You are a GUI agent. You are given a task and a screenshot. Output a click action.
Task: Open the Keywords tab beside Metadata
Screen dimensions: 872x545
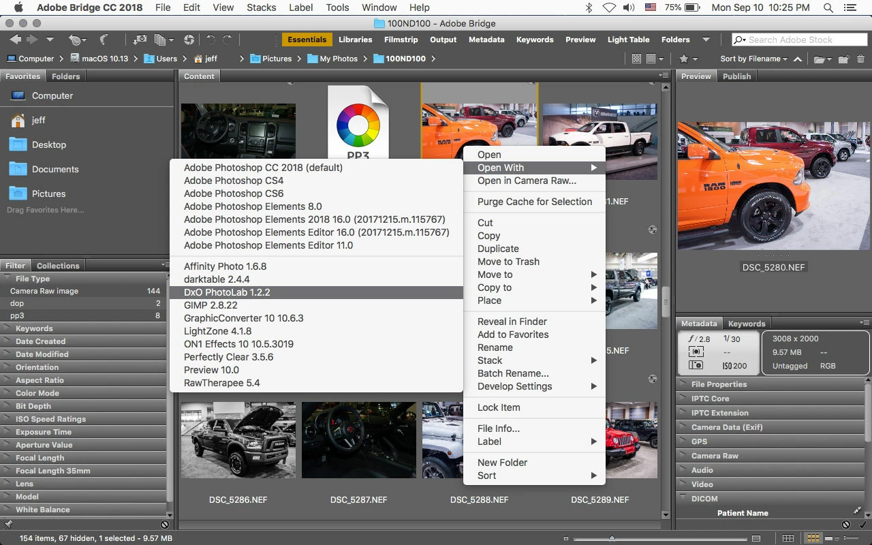(x=747, y=324)
